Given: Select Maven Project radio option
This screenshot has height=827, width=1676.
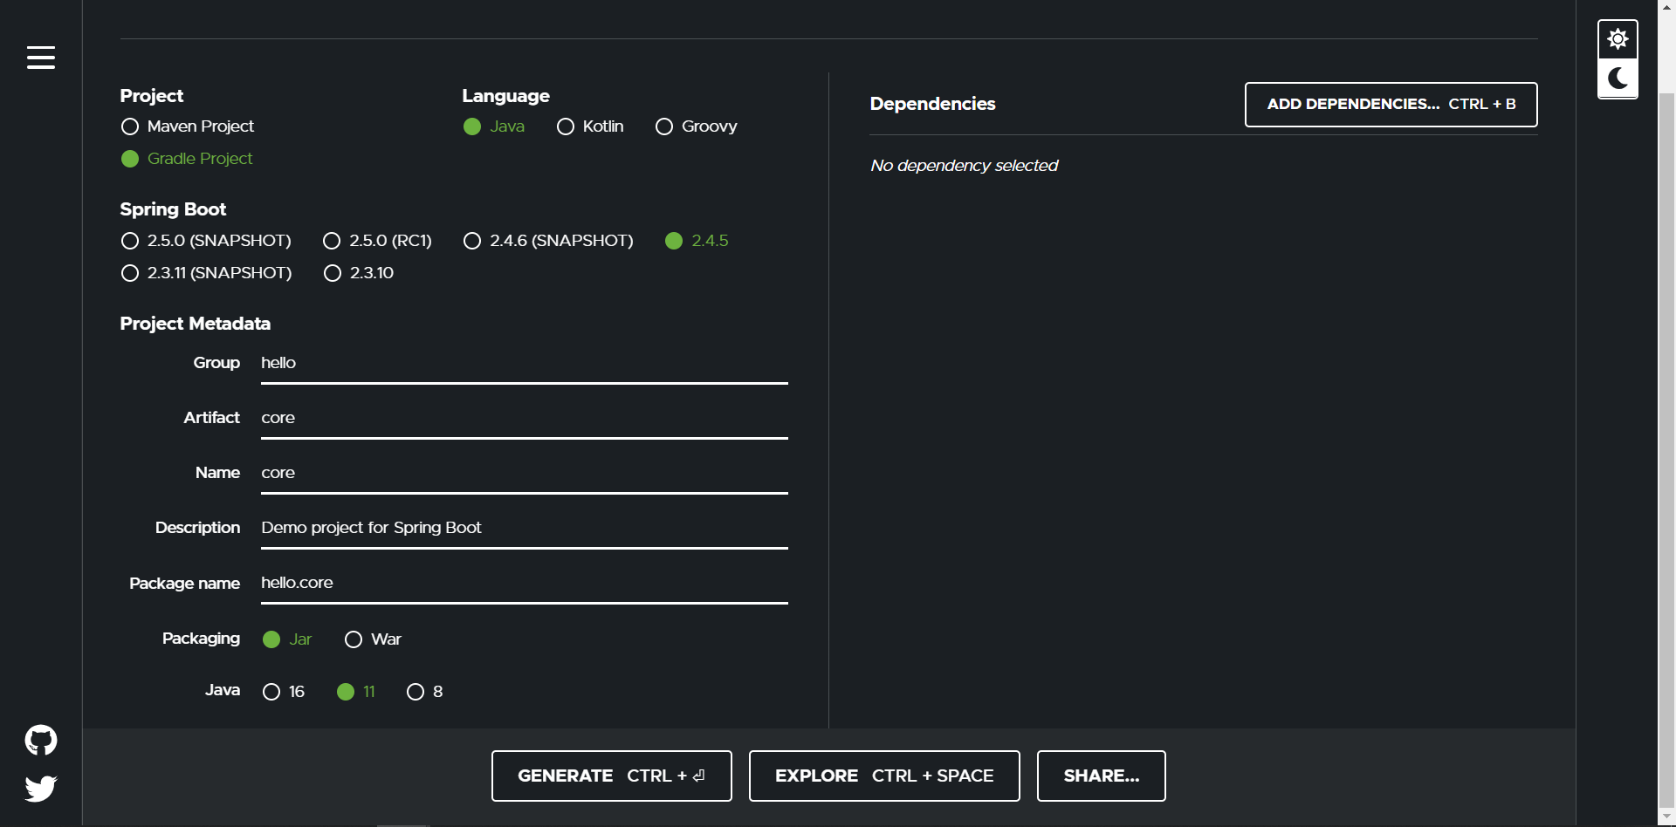Looking at the screenshot, I should coord(188,126).
